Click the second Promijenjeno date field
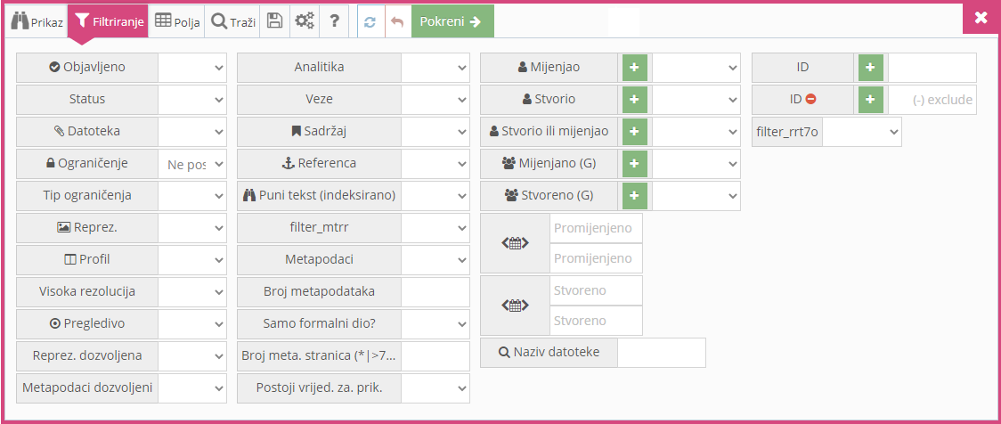The width and height of the screenshot is (1001, 424). [597, 258]
